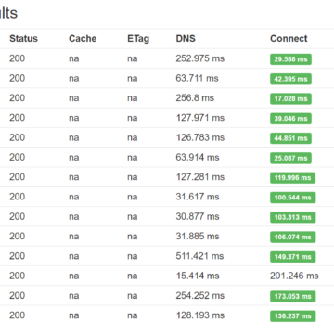Click the ETag column header

[138, 39]
